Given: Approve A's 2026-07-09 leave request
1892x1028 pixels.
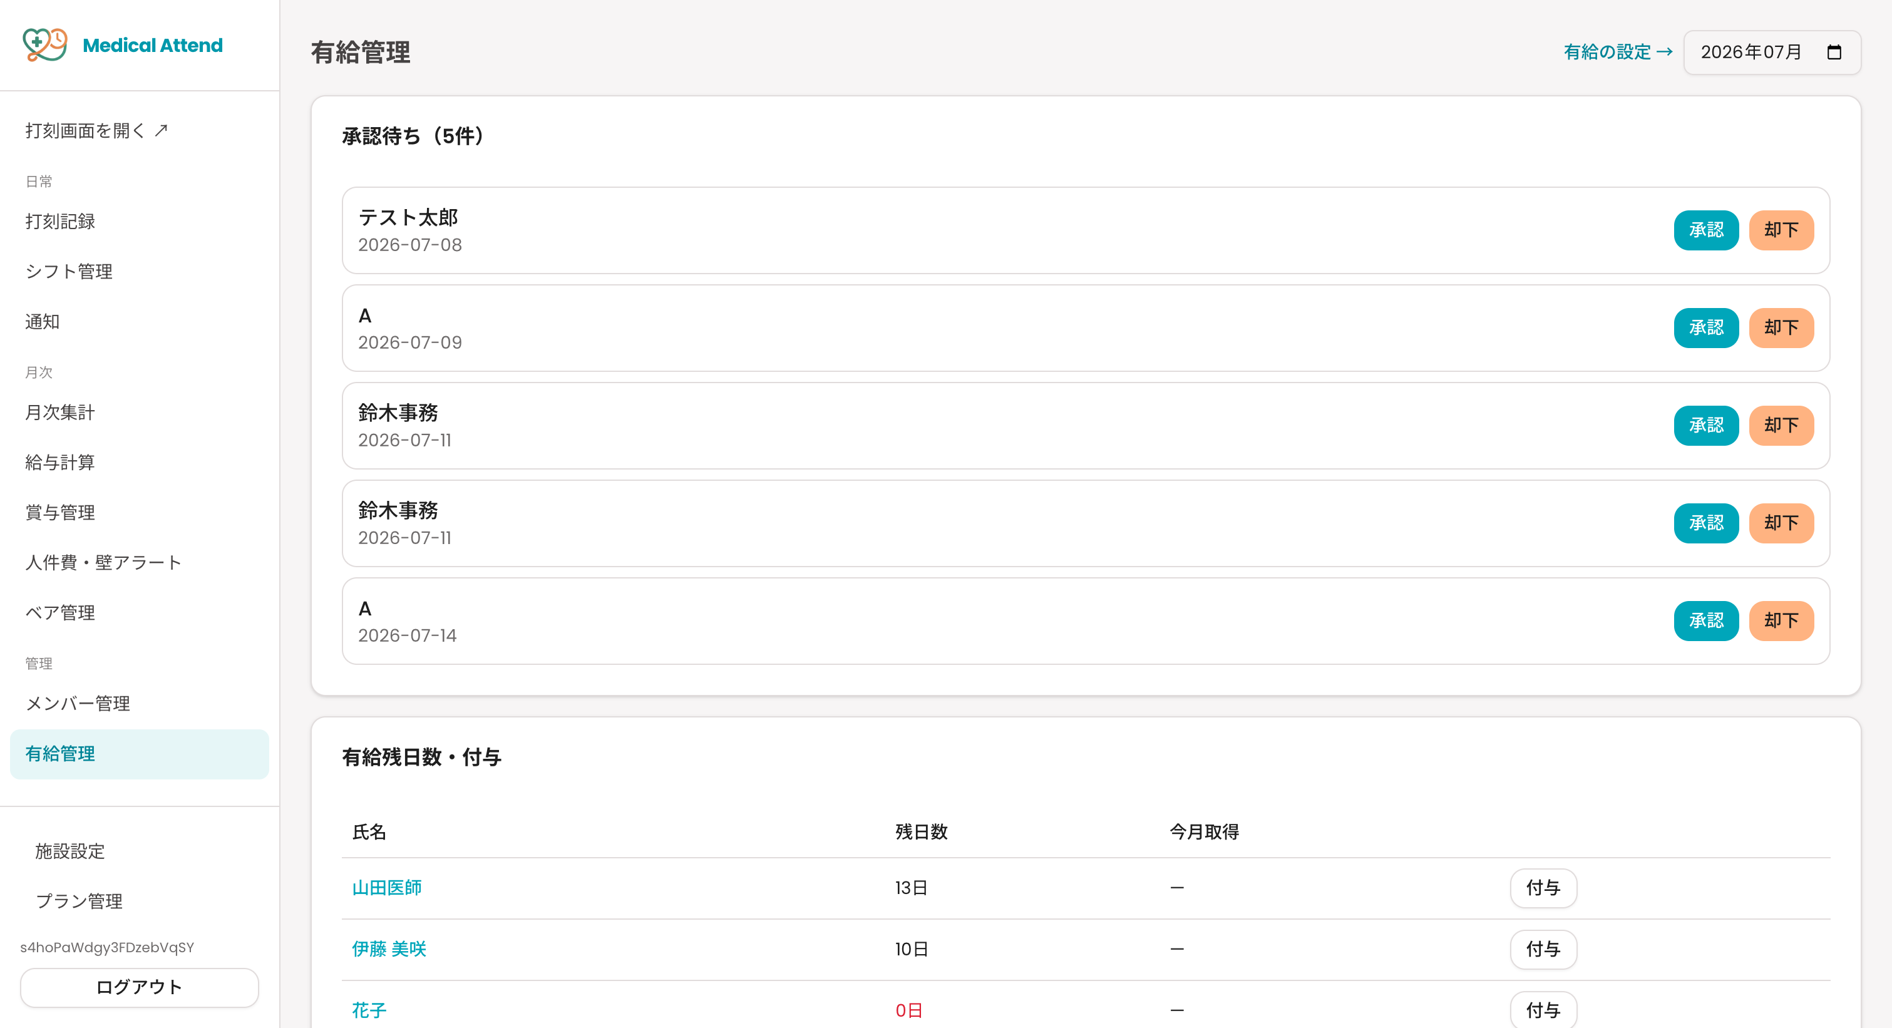Looking at the screenshot, I should (x=1706, y=327).
